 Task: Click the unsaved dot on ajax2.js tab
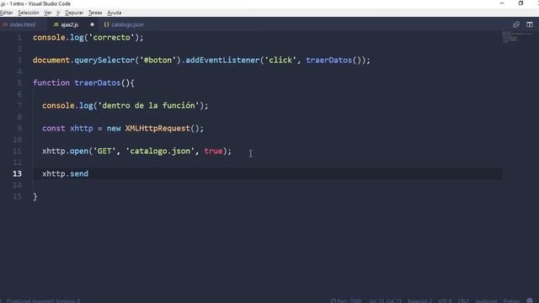(x=92, y=24)
